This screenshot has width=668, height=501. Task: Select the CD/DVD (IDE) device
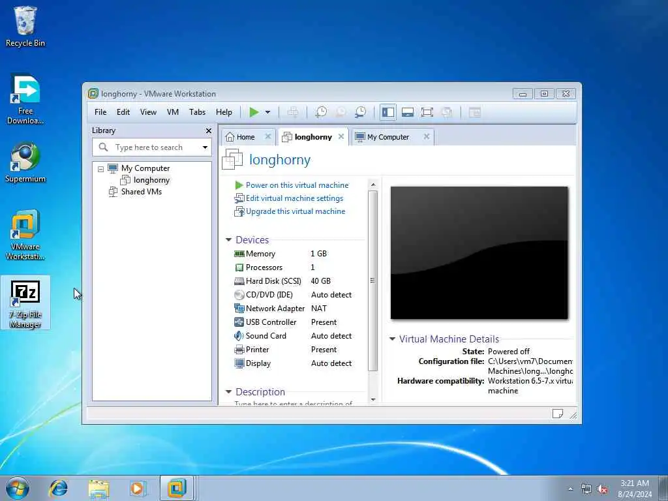pos(294,295)
